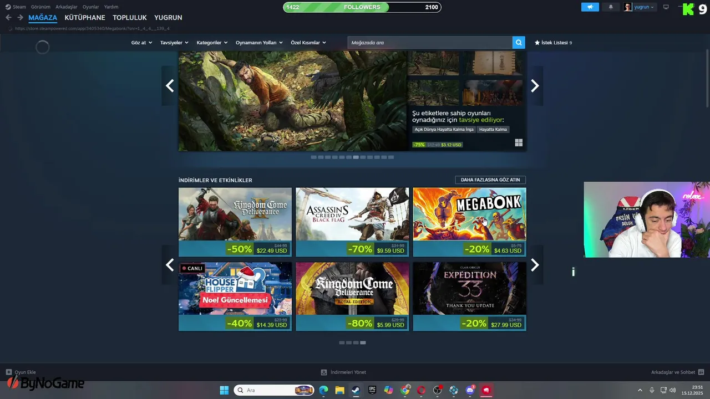The height and width of the screenshot is (399, 710).
Task: Click the magnifier store search button
Action: point(519,43)
